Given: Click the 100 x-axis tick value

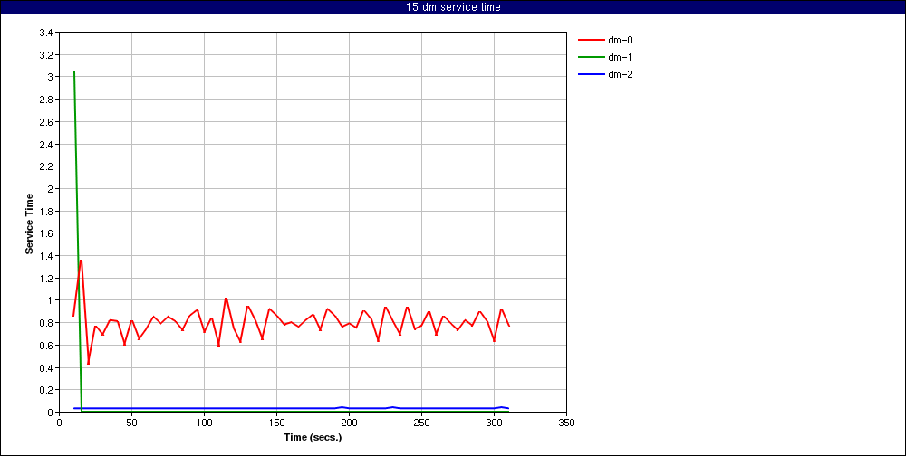Looking at the screenshot, I should tap(204, 423).
